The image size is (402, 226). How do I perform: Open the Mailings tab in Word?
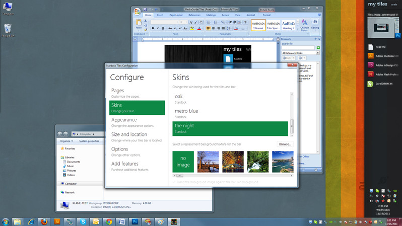[211, 15]
